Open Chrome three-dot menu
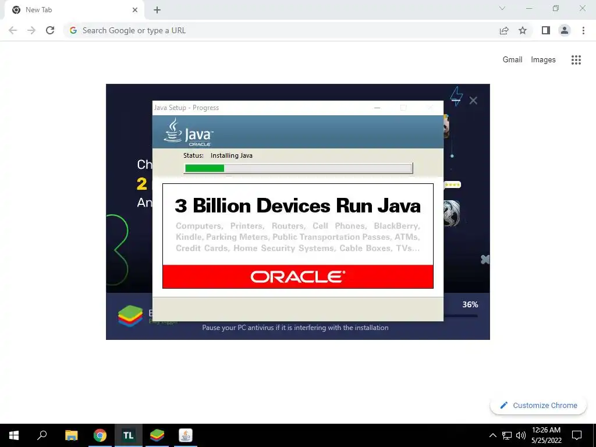This screenshot has width=596, height=447. pyautogui.click(x=583, y=30)
